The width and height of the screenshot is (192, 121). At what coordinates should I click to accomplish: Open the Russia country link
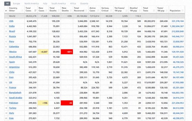coord(12,36)
